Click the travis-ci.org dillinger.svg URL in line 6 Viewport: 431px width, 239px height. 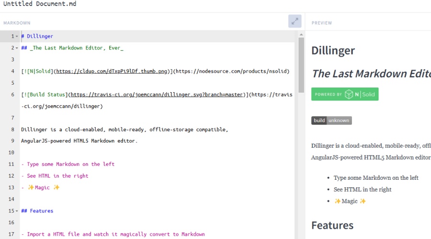click(x=156, y=95)
